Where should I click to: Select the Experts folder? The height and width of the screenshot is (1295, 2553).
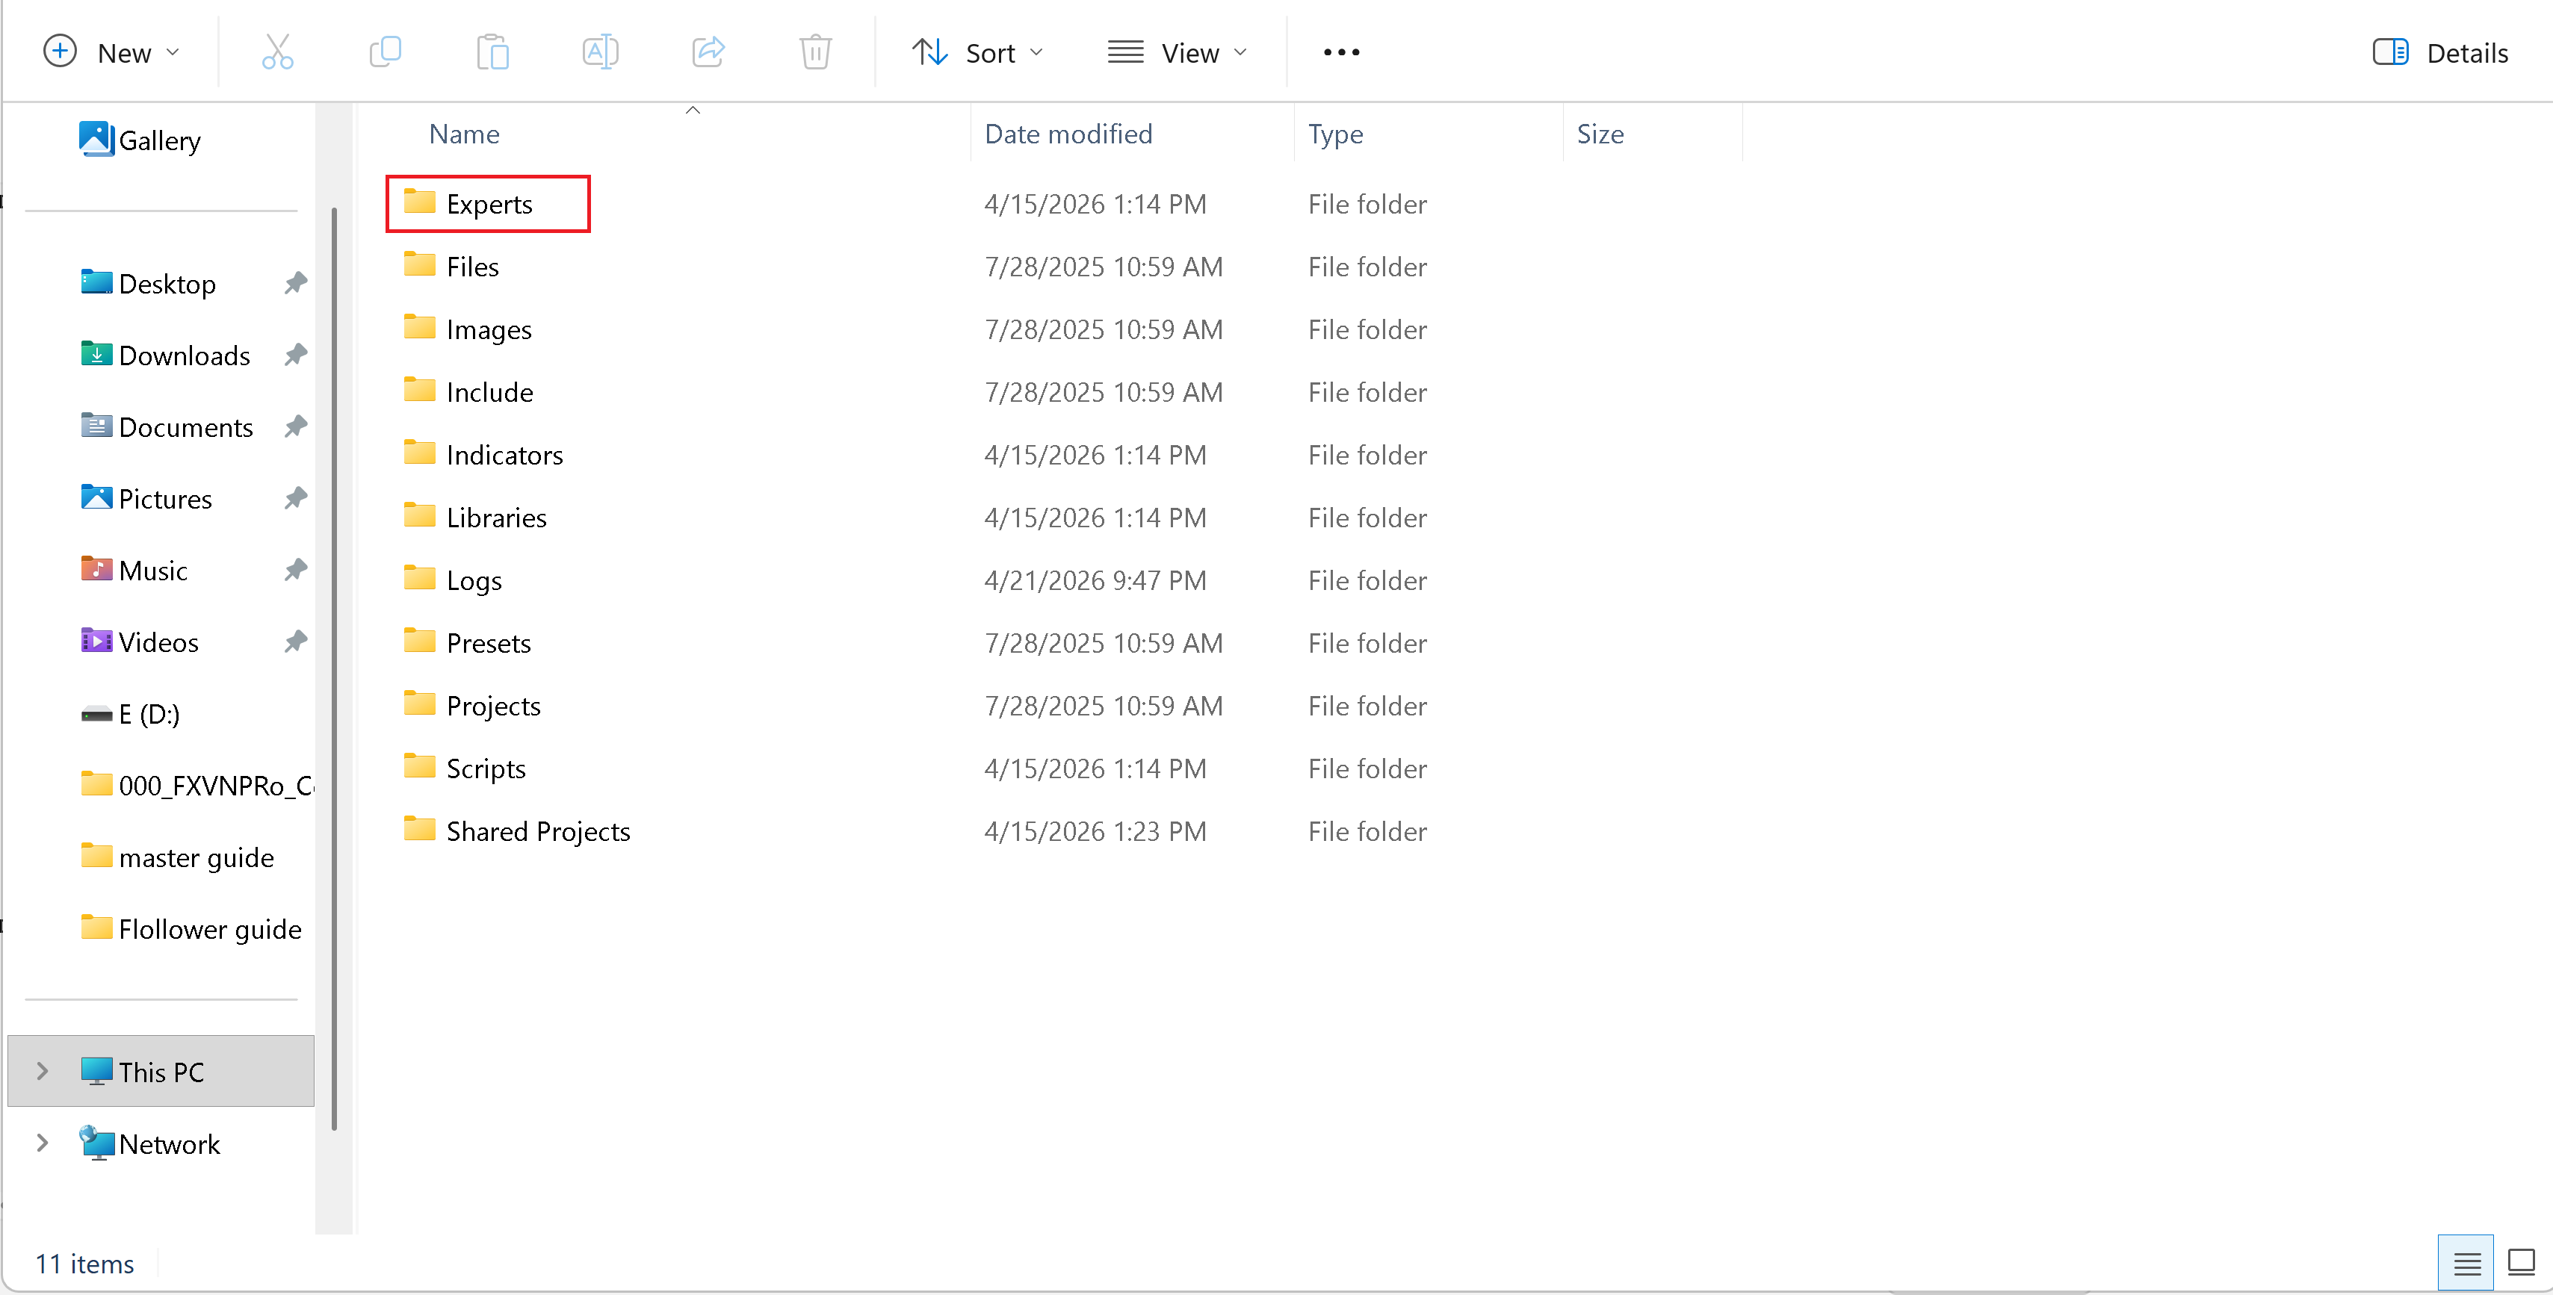click(x=489, y=203)
